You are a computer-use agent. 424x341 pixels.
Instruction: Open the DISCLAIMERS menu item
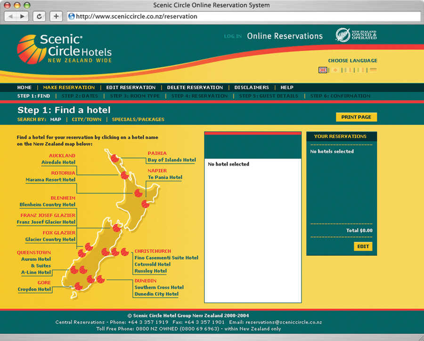tap(252, 87)
